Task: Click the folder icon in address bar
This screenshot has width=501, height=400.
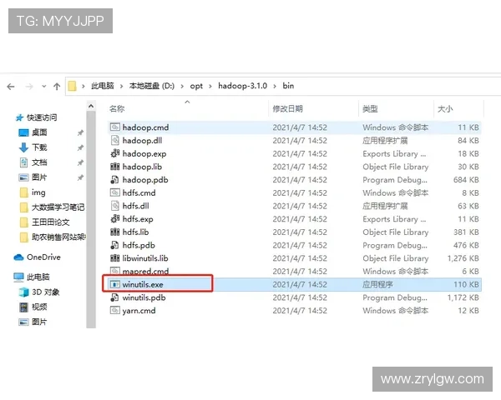Action: point(72,86)
